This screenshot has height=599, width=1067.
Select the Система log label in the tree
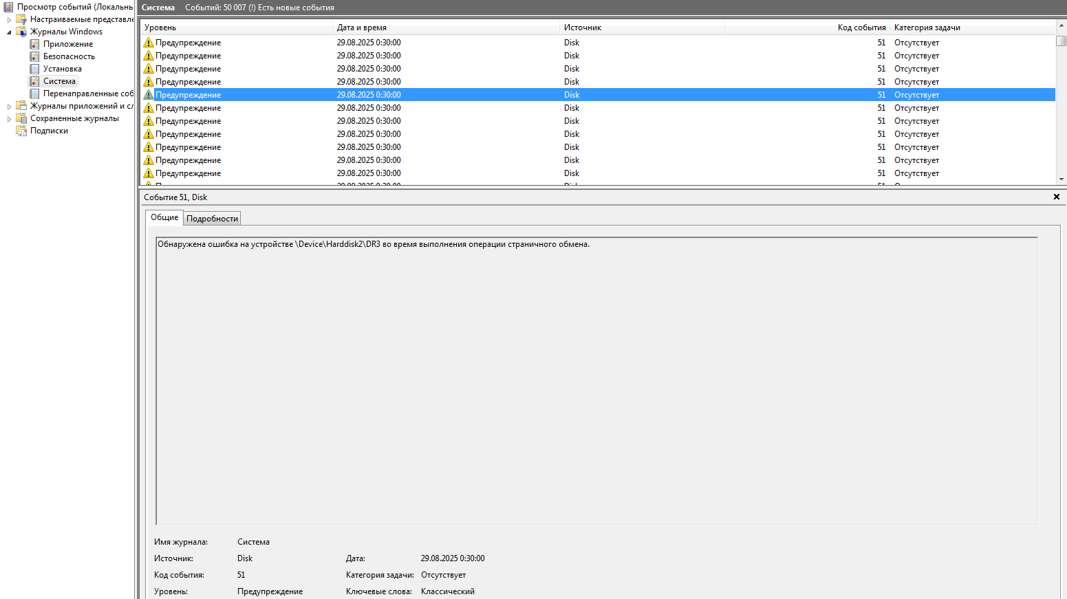pos(60,81)
